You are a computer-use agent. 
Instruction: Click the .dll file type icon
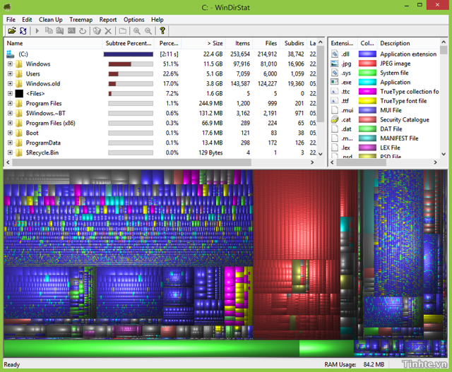[335, 54]
